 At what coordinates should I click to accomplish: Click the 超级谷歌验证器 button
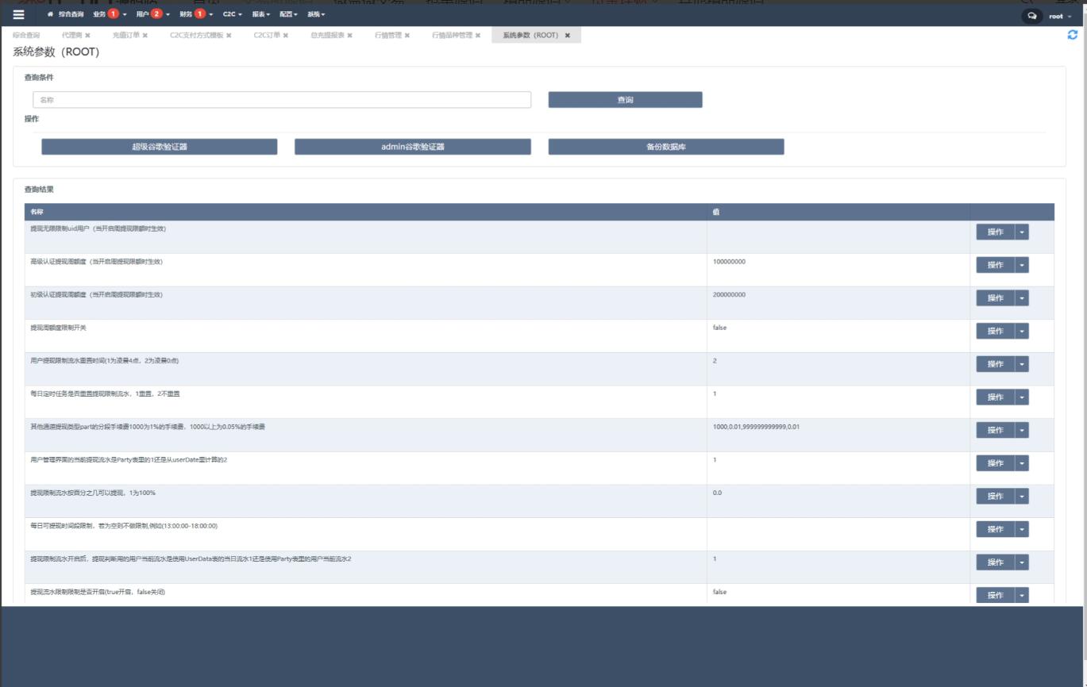click(x=160, y=147)
